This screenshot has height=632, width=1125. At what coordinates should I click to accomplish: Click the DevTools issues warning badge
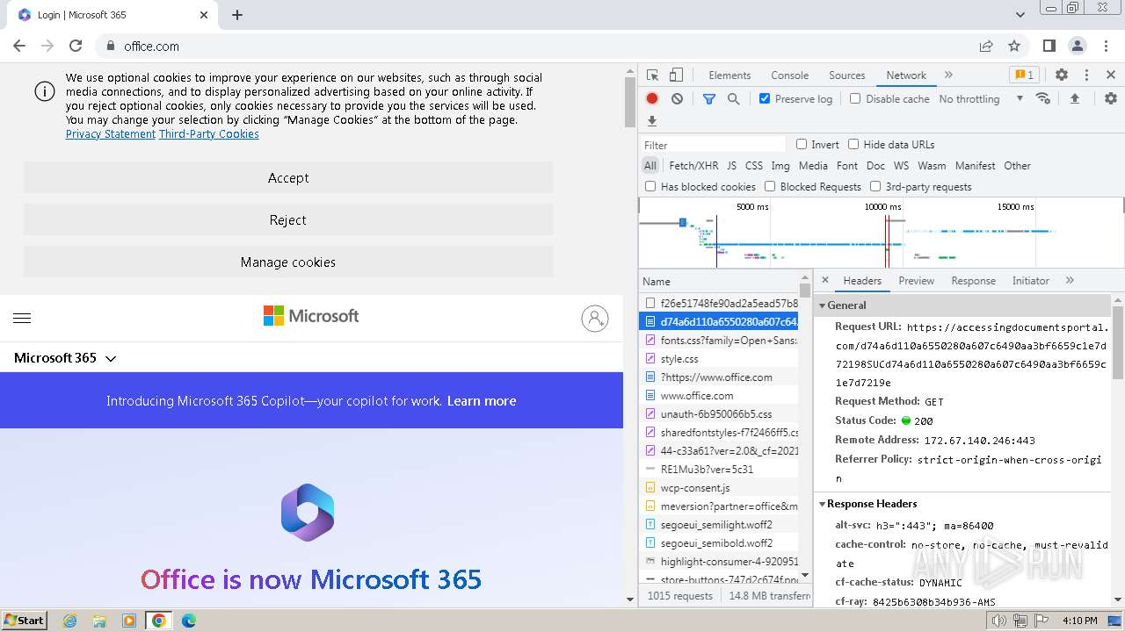coord(1023,75)
